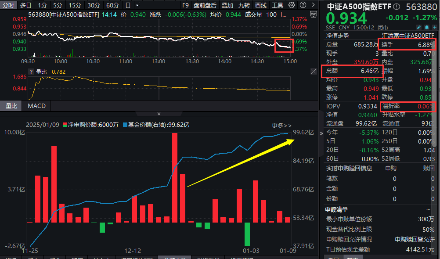Activate the 叠加 overlay function

(x=228, y=5)
